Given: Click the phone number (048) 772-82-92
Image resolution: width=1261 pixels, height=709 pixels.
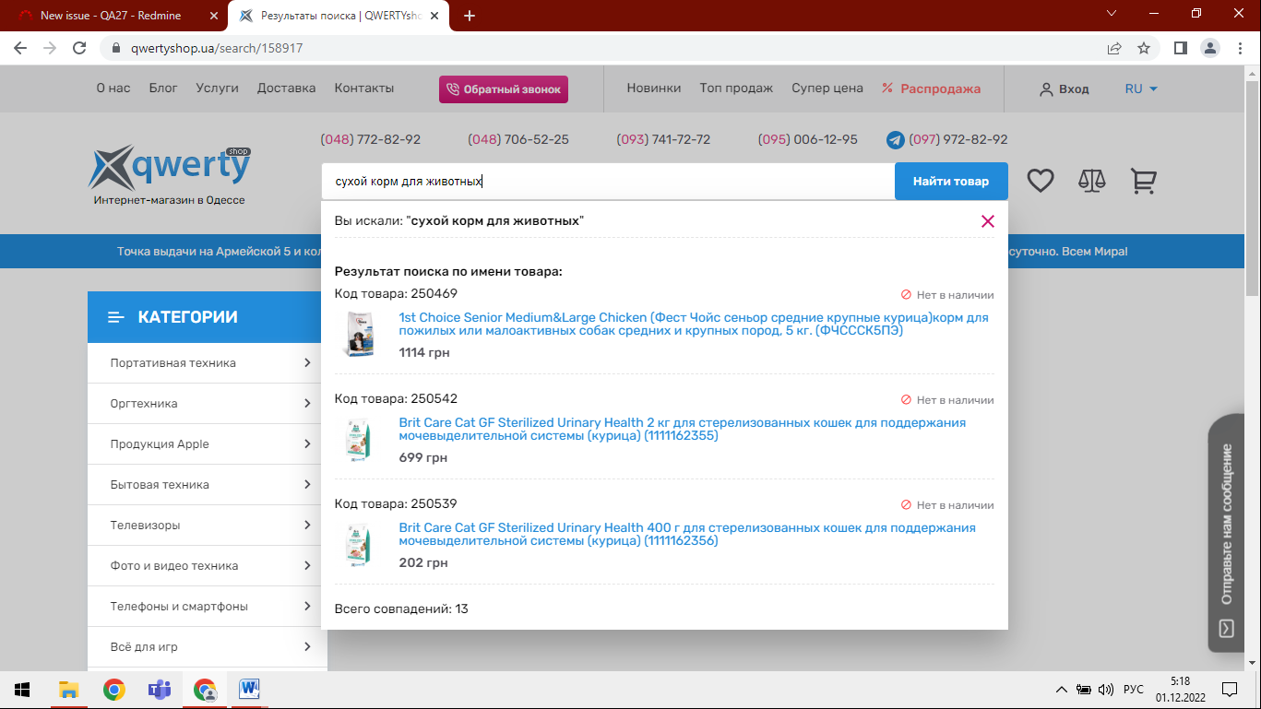Looking at the screenshot, I should tap(371, 140).
